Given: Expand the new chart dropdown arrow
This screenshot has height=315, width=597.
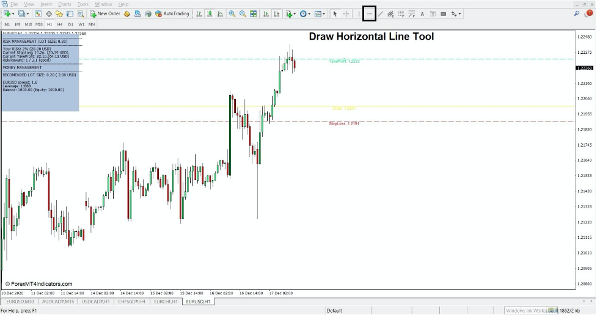Looking at the screenshot, I should [x=13, y=13].
